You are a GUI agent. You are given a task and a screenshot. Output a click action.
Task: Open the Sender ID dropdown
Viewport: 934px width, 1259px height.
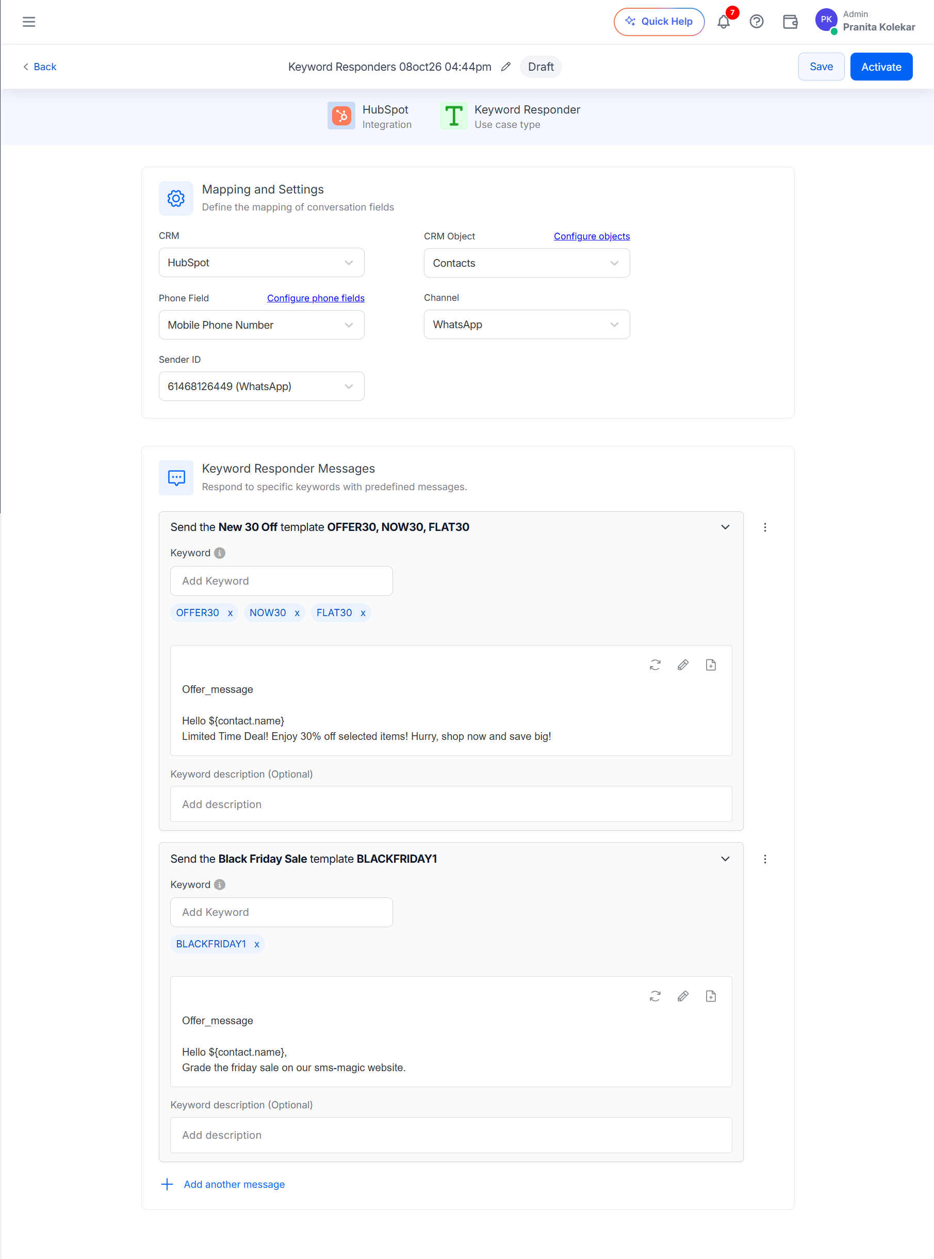[261, 386]
